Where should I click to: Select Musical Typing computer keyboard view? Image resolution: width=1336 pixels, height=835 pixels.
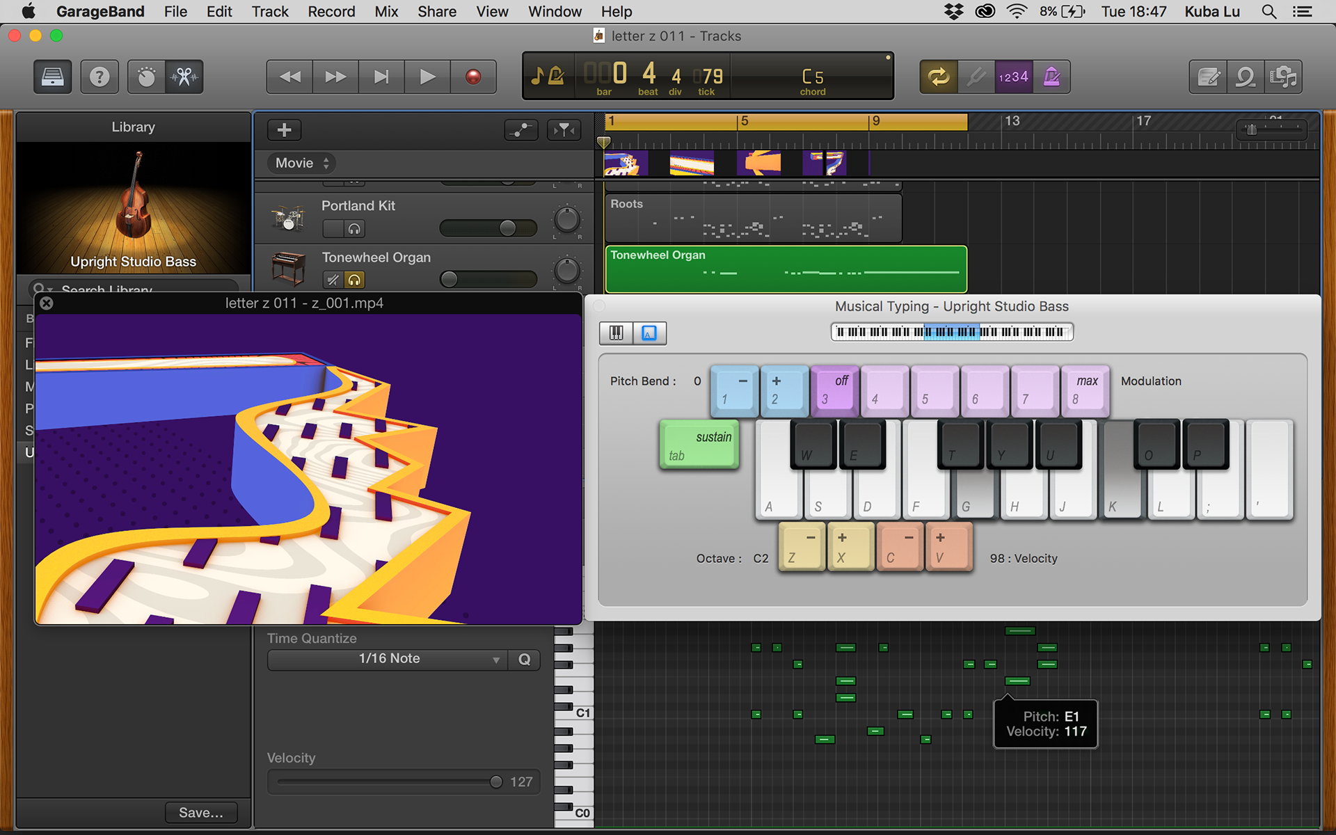click(649, 333)
